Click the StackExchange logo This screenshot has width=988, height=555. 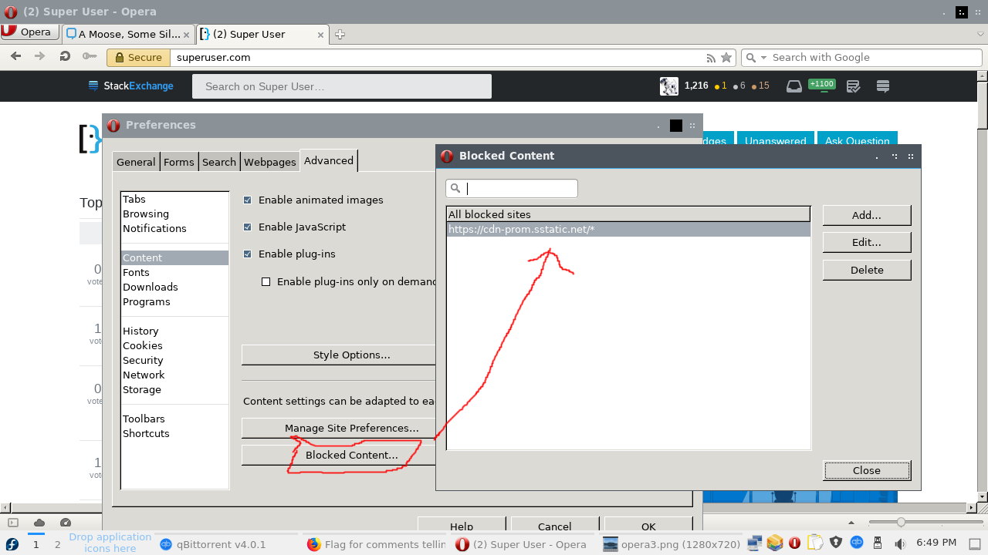click(130, 86)
